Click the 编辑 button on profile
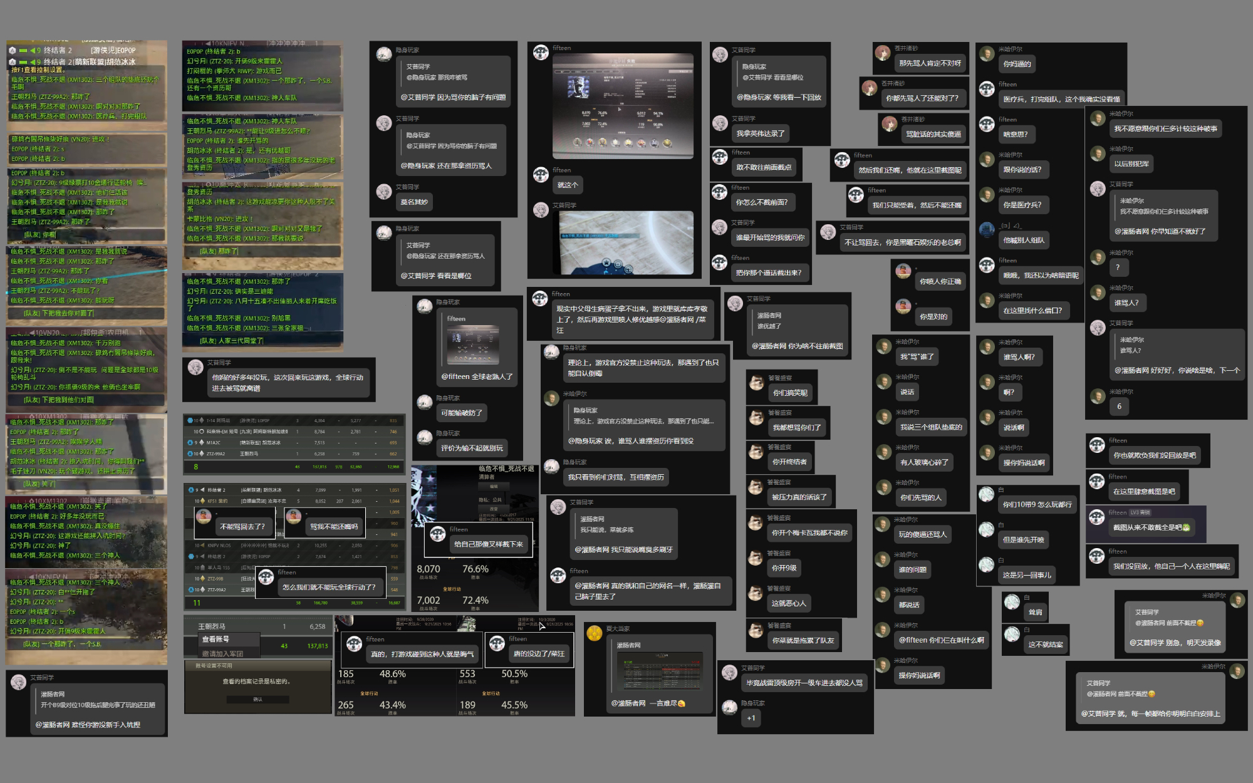 [493, 486]
